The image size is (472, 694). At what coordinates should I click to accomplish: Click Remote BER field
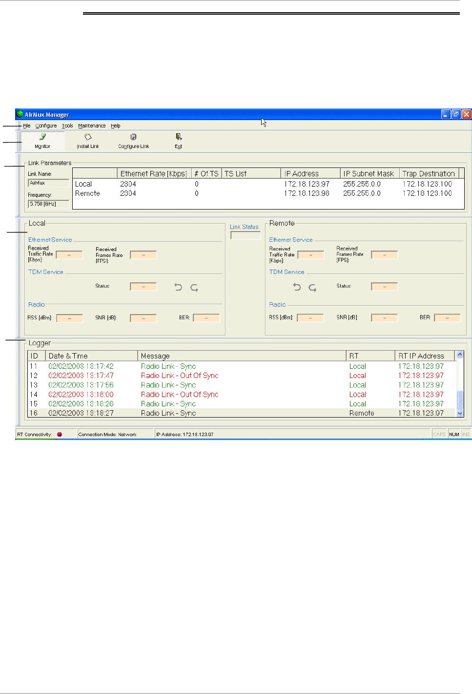448,317
